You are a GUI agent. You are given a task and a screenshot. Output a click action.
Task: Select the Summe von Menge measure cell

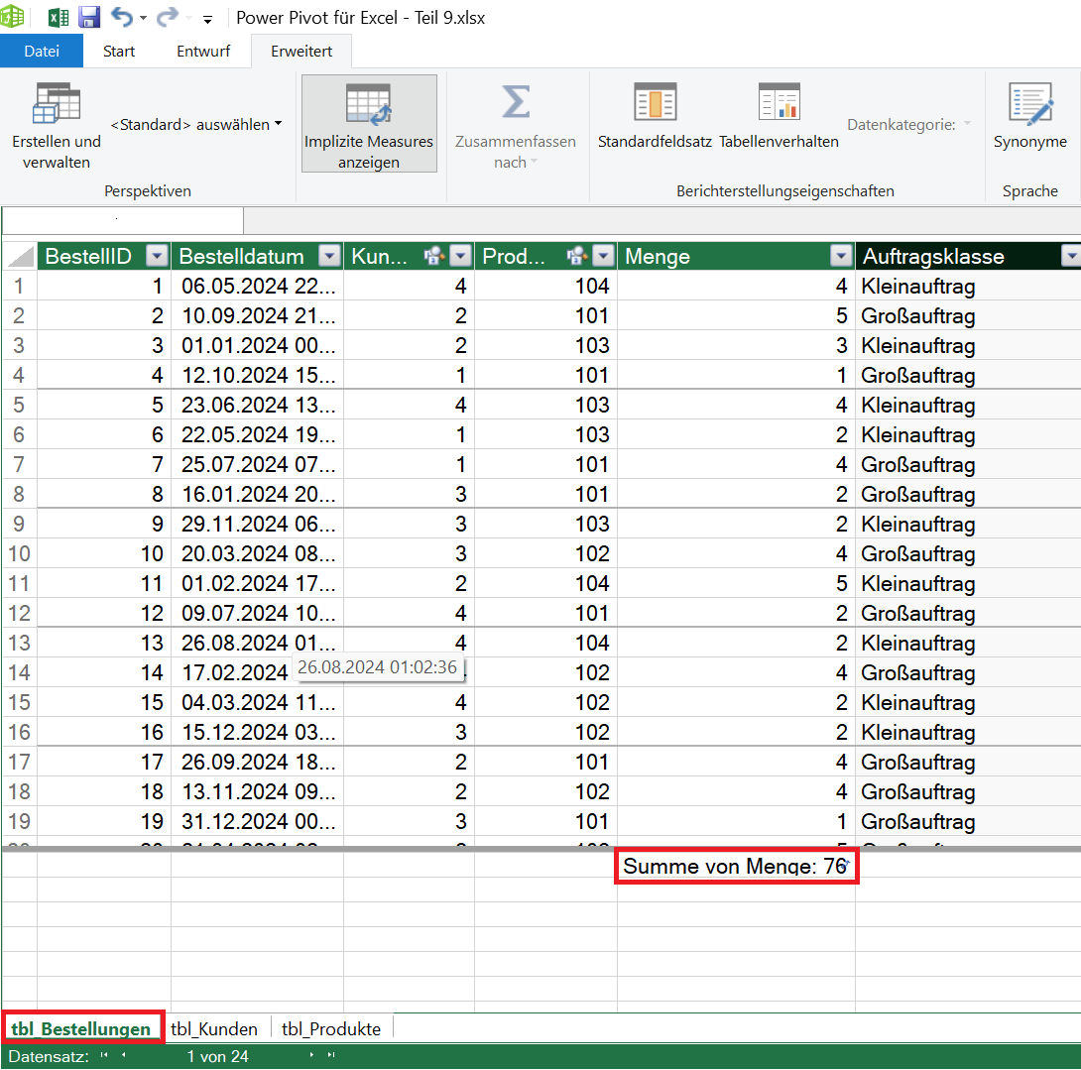735,867
